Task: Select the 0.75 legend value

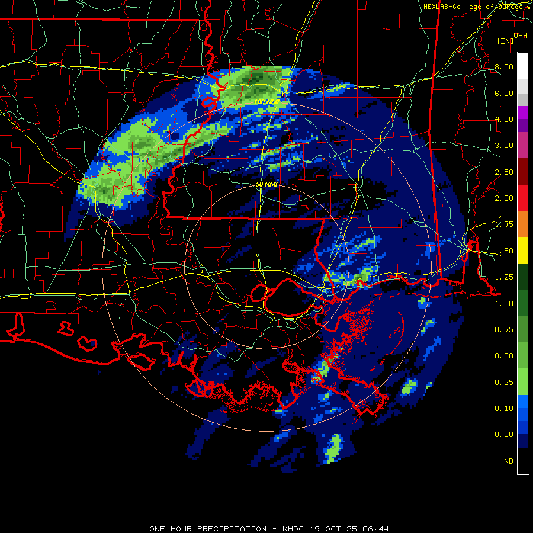Action: click(504, 330)
